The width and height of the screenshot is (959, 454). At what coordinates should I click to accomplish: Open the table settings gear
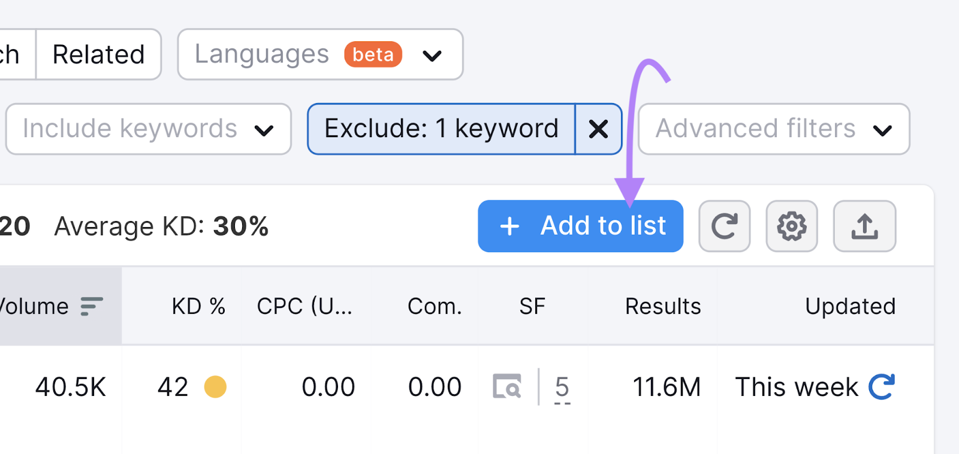tap(791, 226)
